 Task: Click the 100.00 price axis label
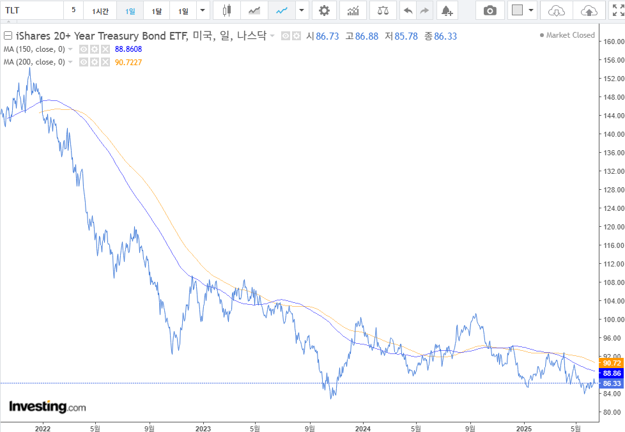click(614, 320)
